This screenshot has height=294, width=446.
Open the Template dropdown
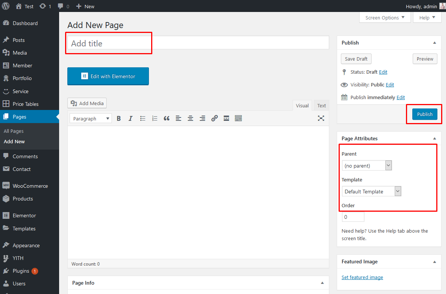coord(371,192)
